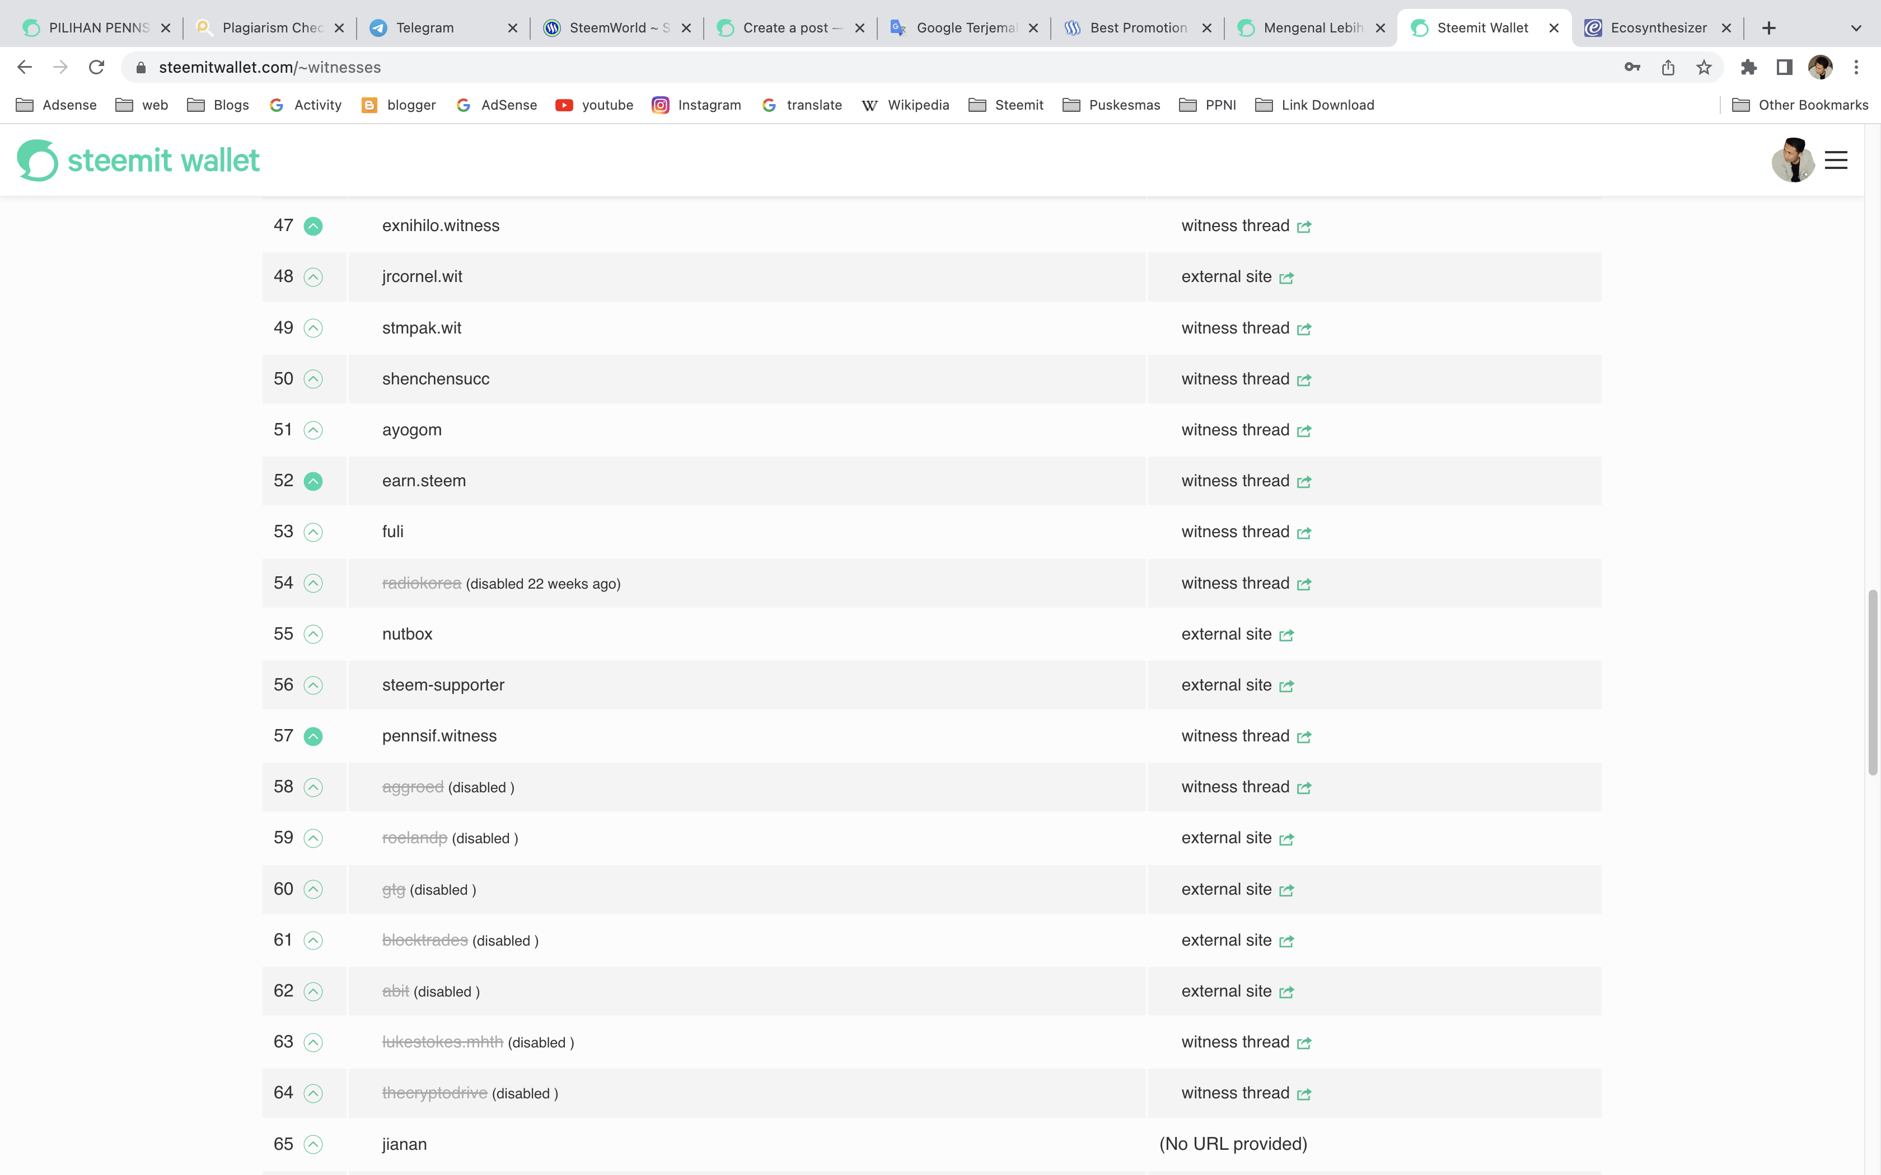Upvote disabled witness radiokorea
The height and width of the screenshot is (1175, 1881).
click(x=313, y=584)
